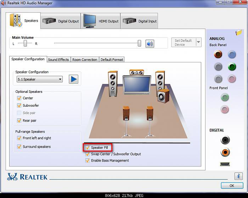The image size is (248, 198).
Task: Click the Realtek crab logo
Action: click(12, 177)
